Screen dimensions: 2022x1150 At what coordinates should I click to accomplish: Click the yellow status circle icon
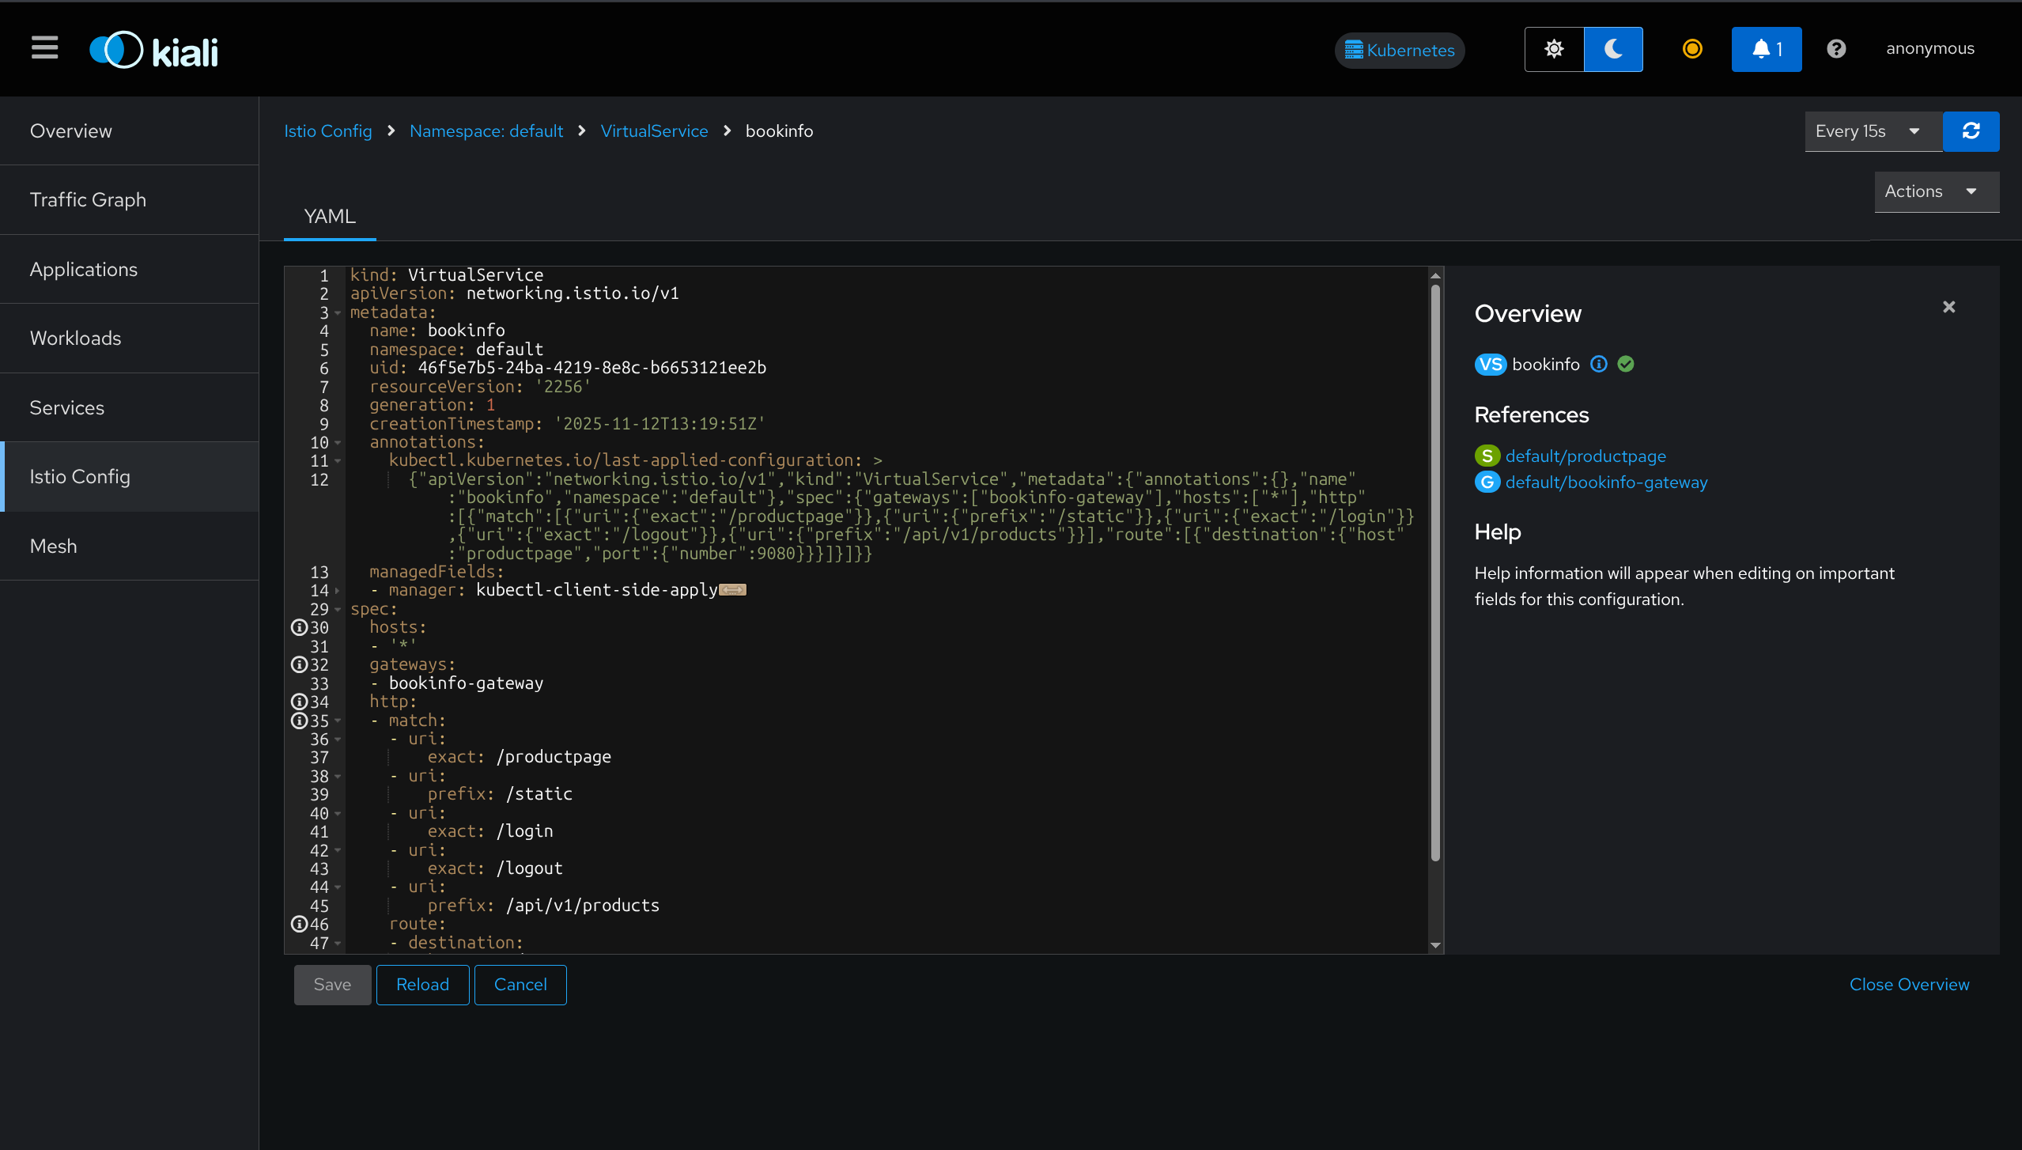click(1692, 49)
